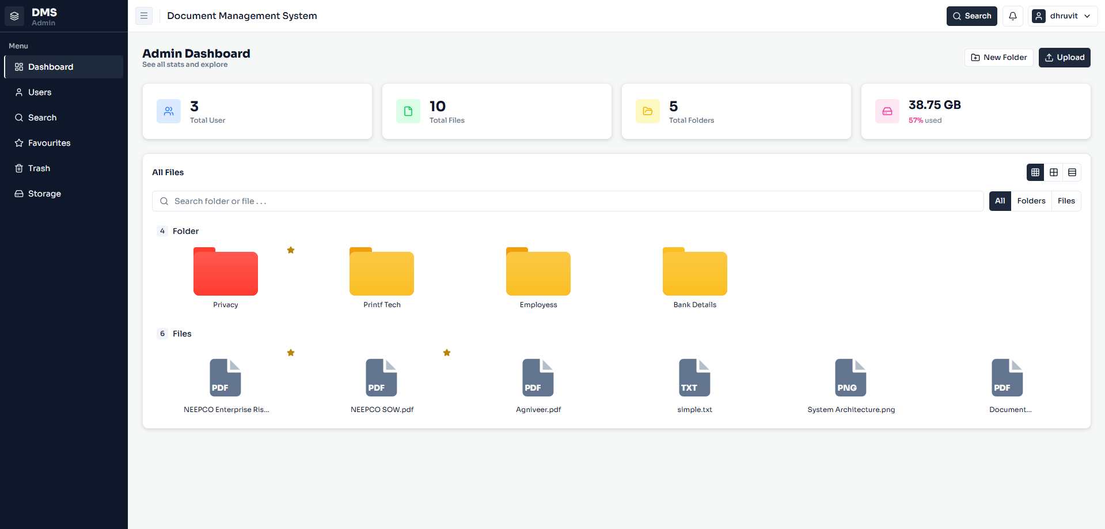Viewport: 1105px width, 529px height.
Task: Click the 'Total User' label
Action: 208,120
